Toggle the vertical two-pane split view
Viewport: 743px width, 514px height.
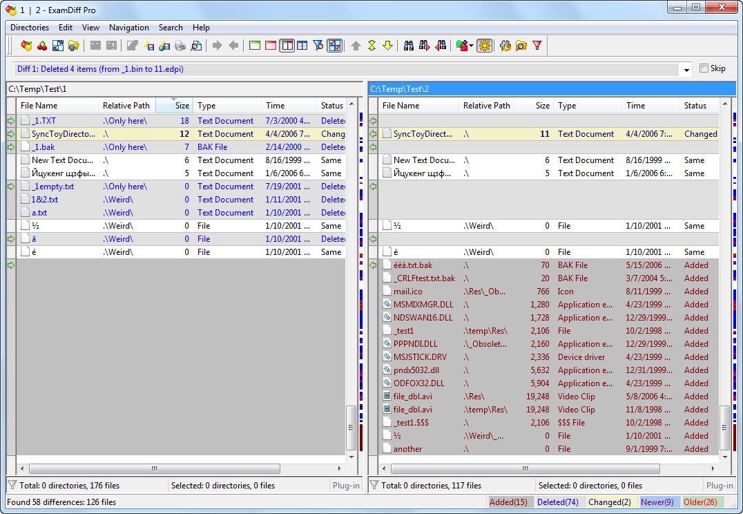(287, 46)
